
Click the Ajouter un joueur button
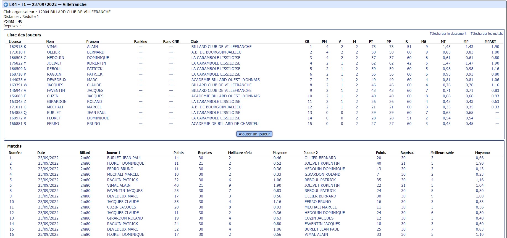(254, 134)
